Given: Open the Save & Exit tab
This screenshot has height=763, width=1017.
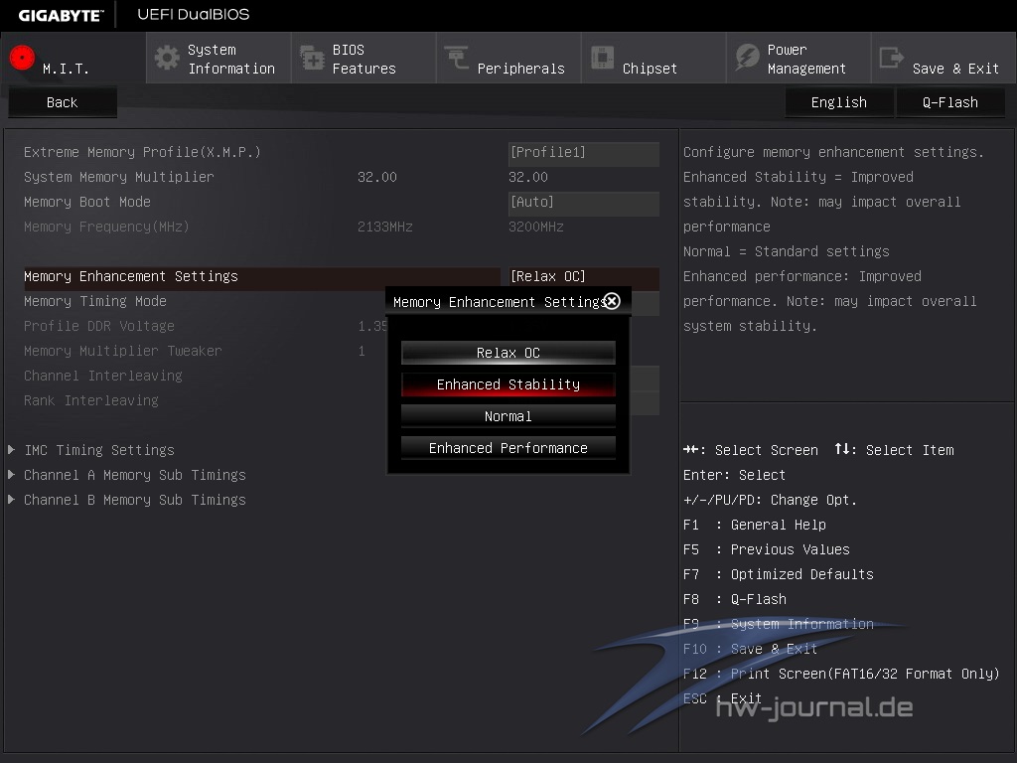Looking at the screenshot, I should [x=944, y=59].
